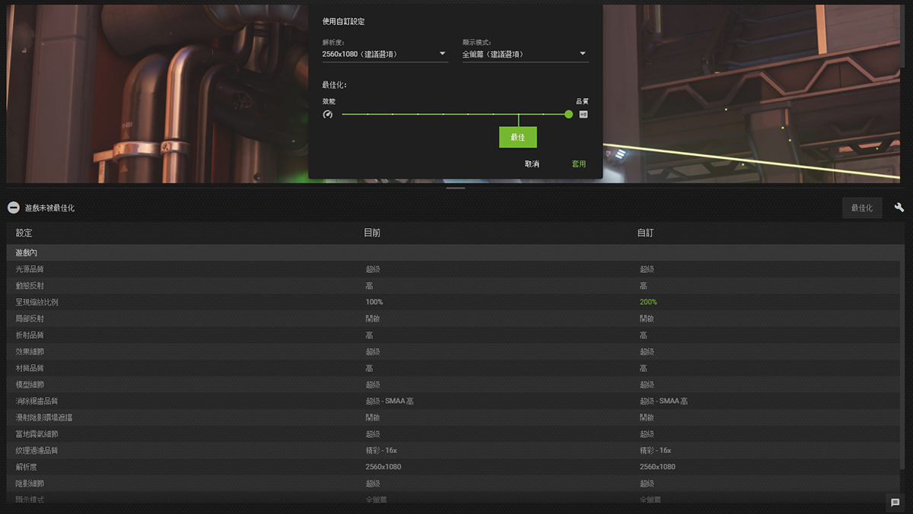Expand the 解析度 2560x1080 dropdown
This screenshot has width=913, height=514.
point(385,54)
